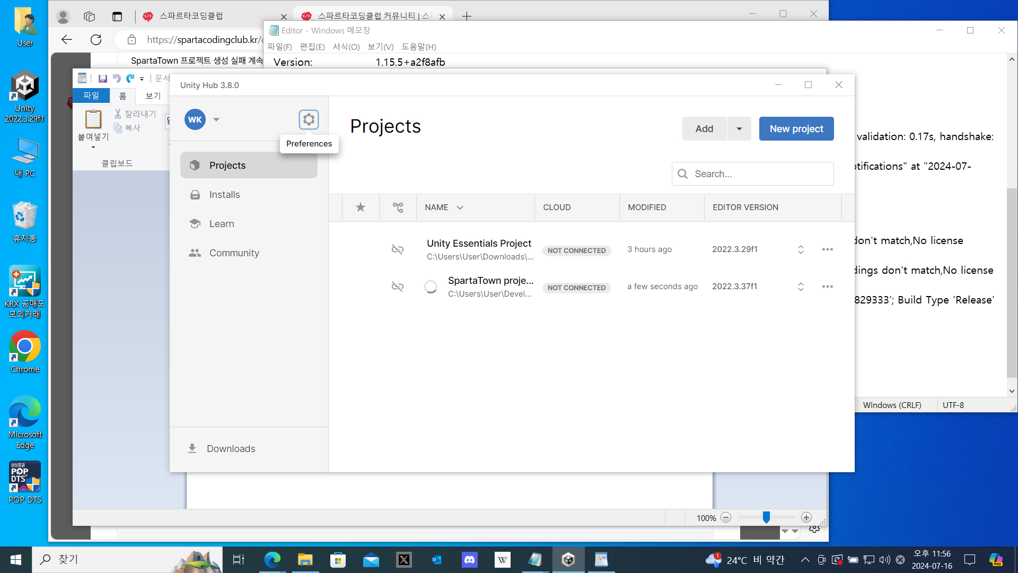The width and height of the screenshot is (1018, 573).
Task: Close the first 스파르타코딩클럽 browser tab
Action: [x=284, y=16]
